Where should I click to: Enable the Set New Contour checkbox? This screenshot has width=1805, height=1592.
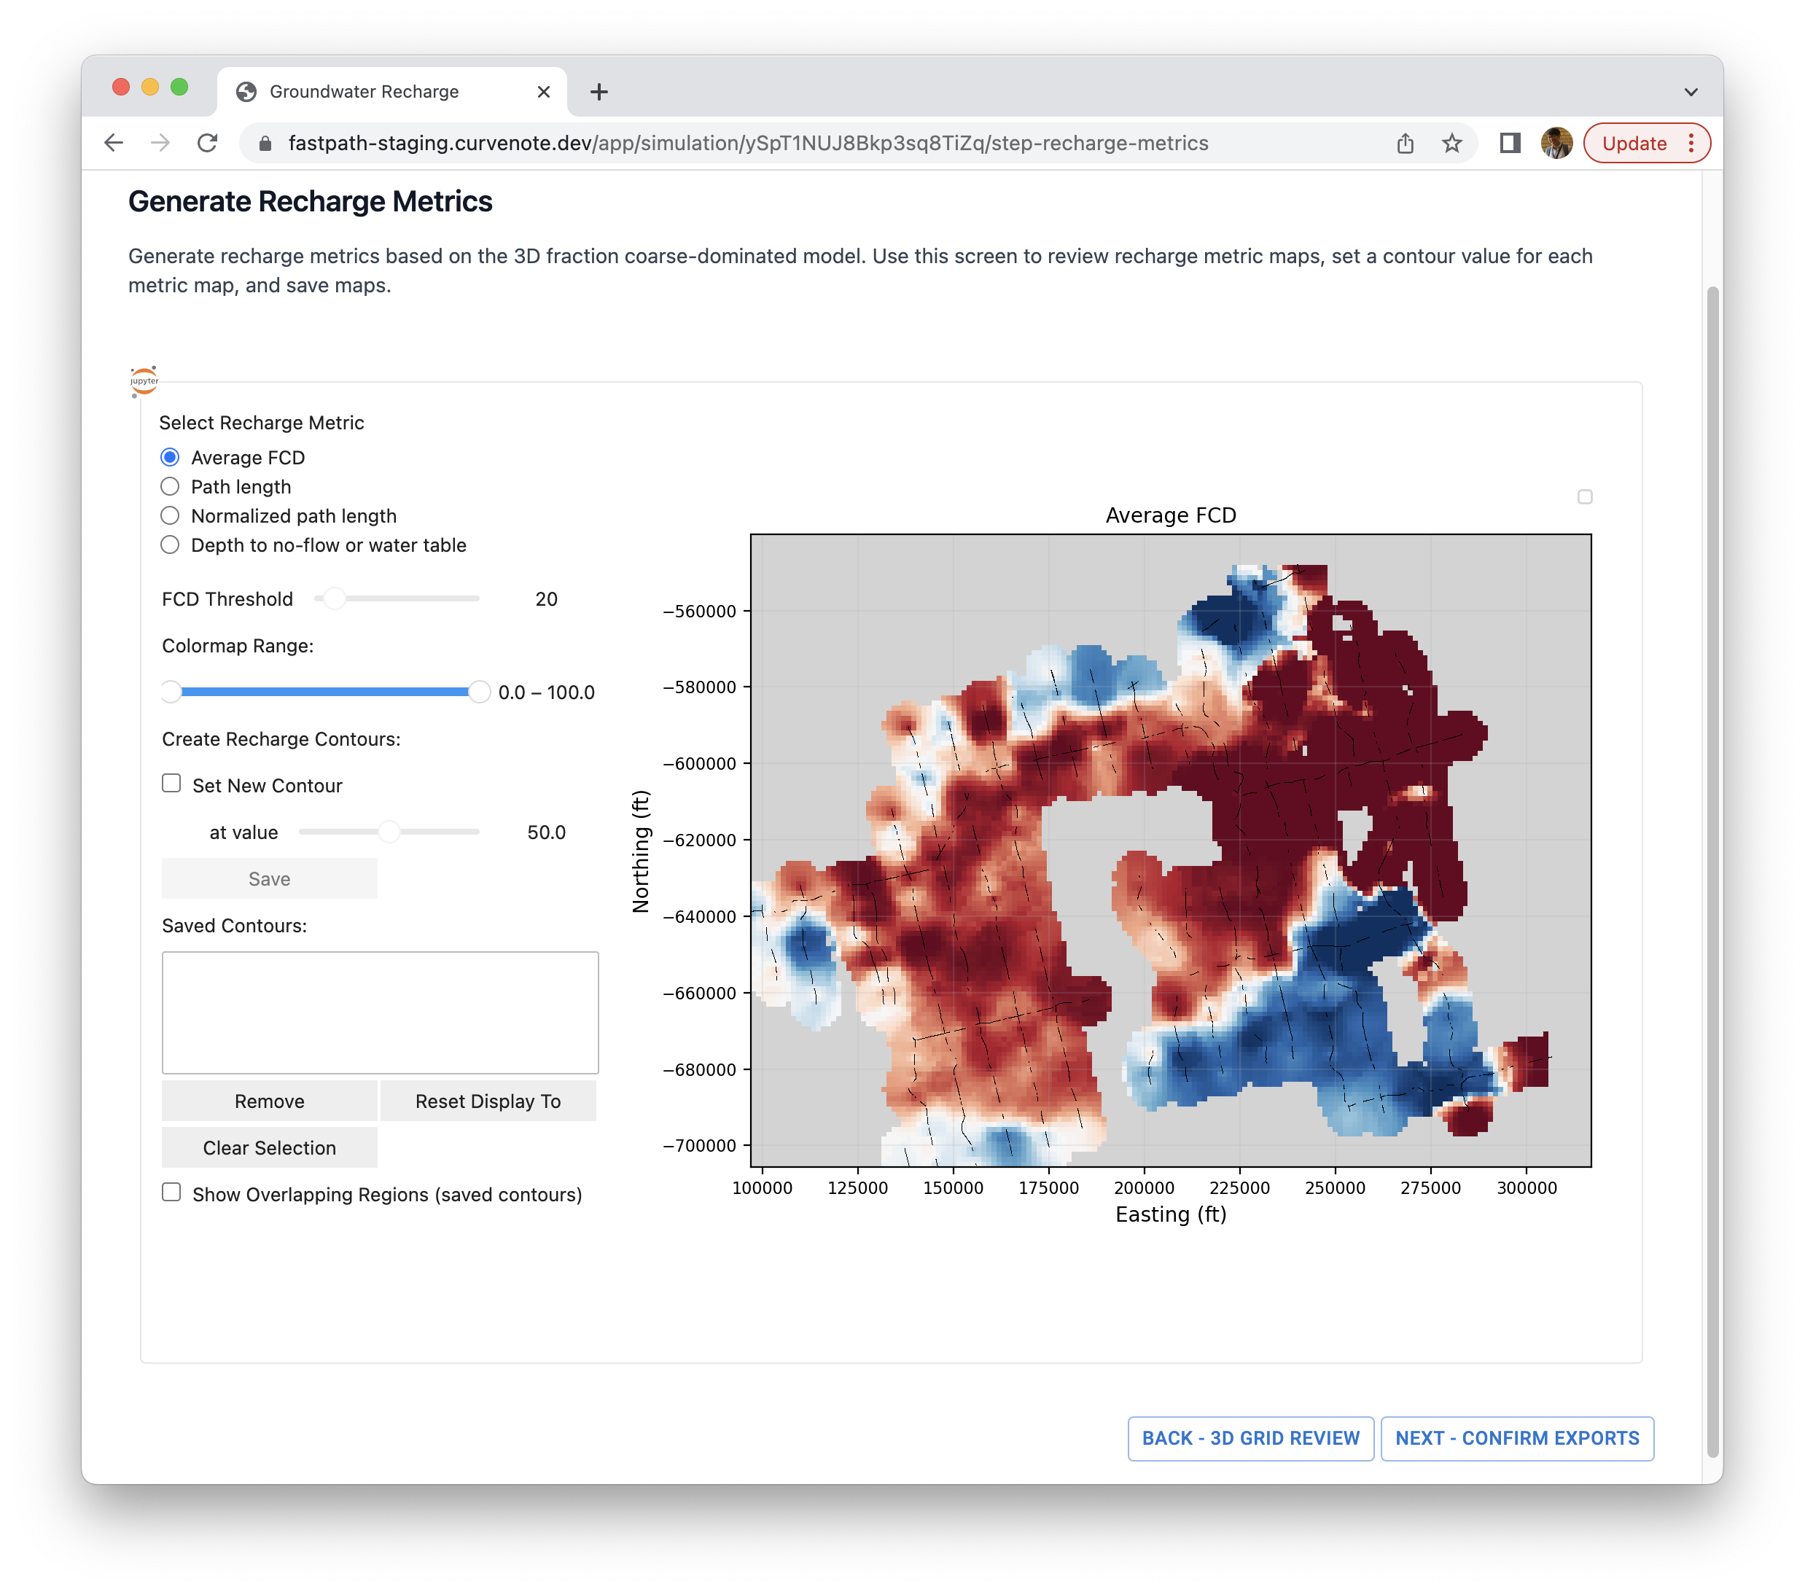[x=172, y=784]
